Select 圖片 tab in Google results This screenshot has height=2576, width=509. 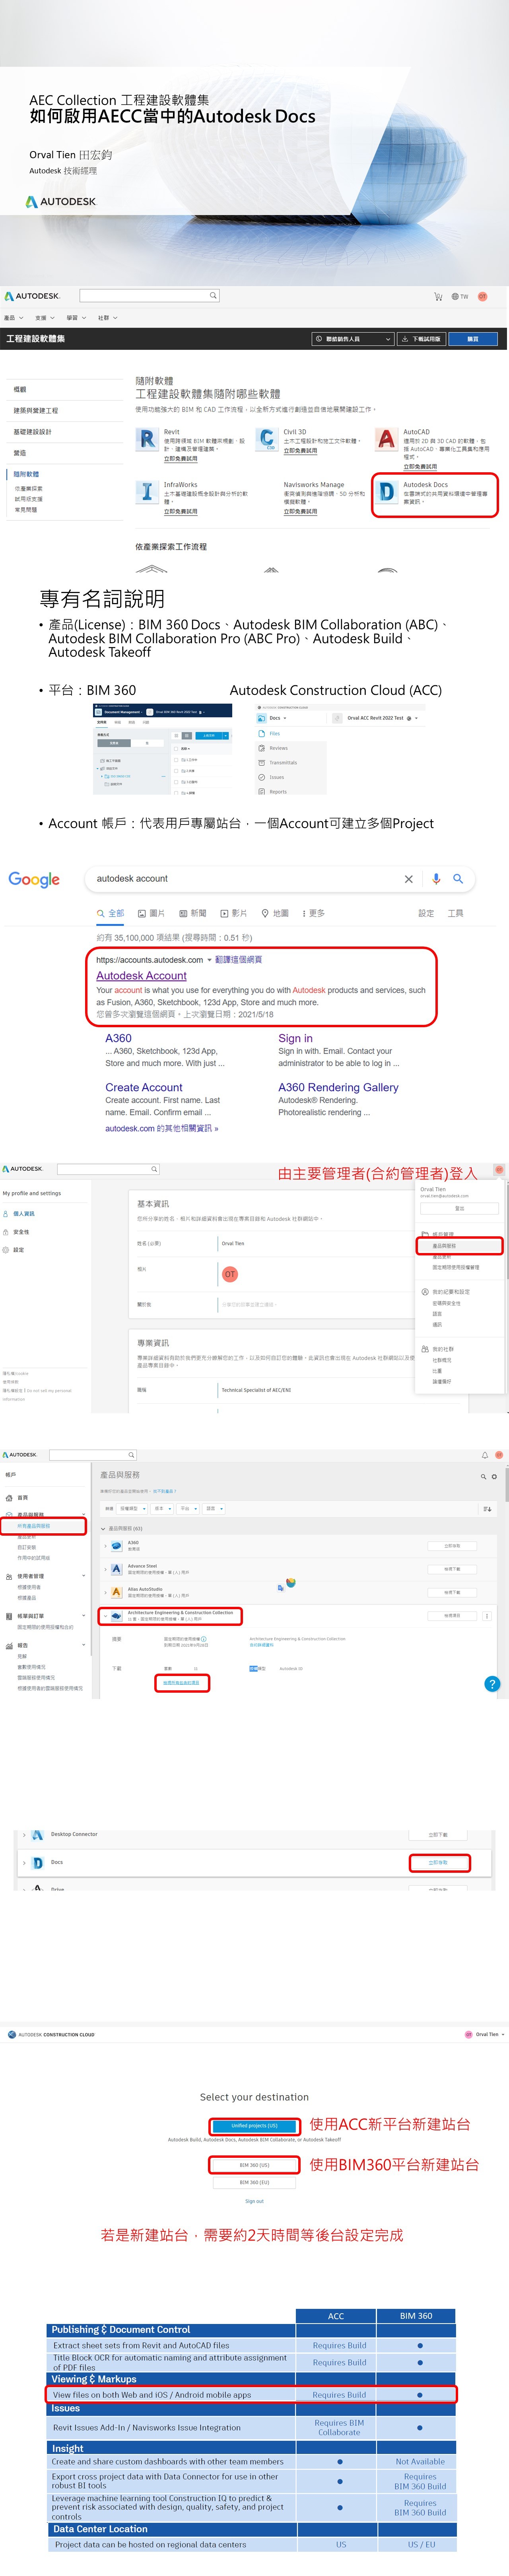click(x=152, y=913)
